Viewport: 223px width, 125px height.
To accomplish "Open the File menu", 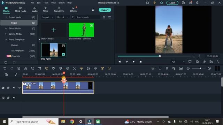I will click(32, 3).
